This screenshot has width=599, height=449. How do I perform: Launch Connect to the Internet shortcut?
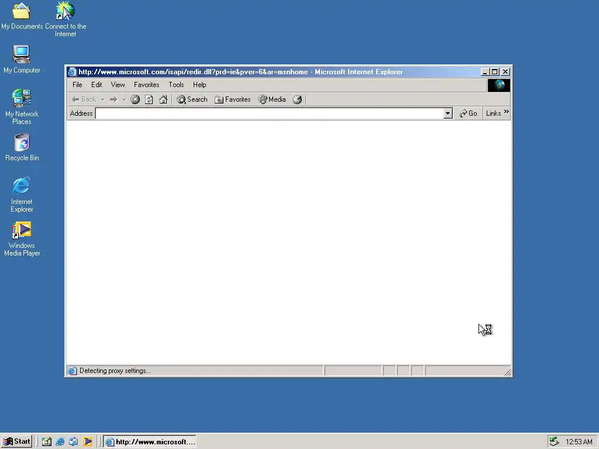66,19
